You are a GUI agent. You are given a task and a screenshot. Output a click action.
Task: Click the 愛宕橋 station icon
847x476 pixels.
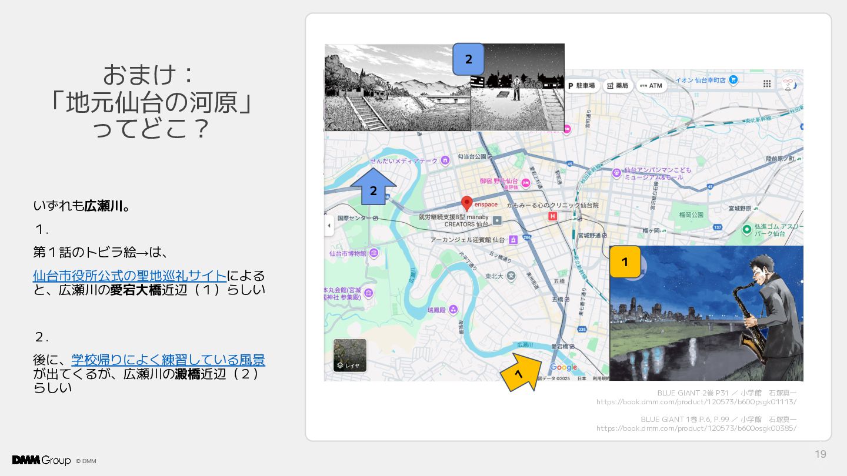[x=572, y=347]
